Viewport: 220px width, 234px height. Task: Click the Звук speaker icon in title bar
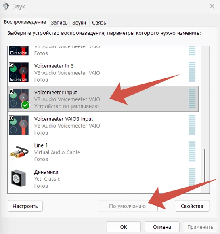(x=6, y=6)
